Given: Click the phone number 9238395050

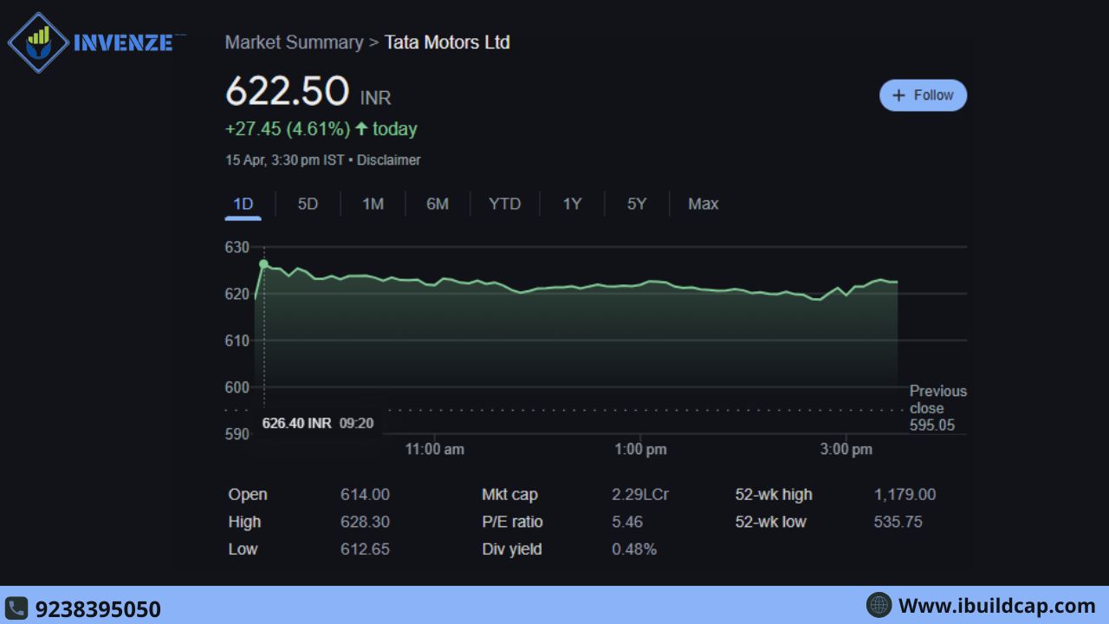Looking at the screenshot, I should 98,608.
